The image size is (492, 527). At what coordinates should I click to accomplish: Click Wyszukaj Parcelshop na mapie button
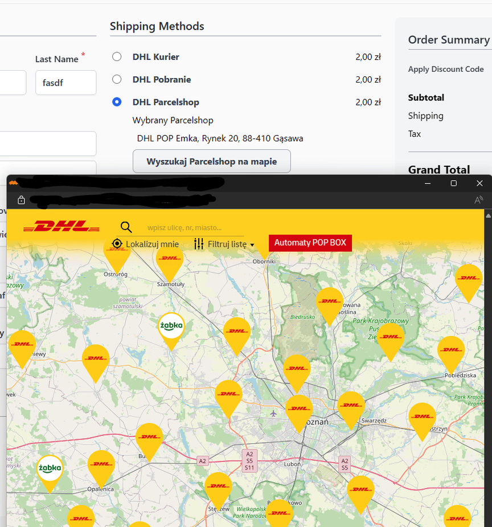coord(212,161)
